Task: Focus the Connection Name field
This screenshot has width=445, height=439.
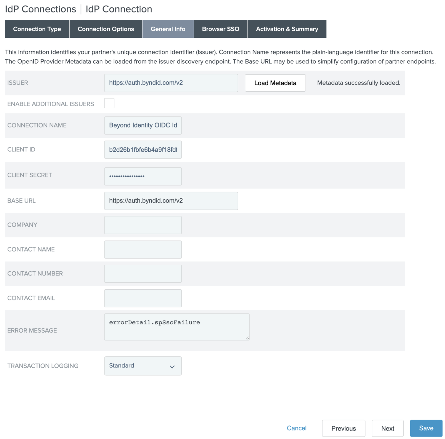Action: [x=143, y=125]
